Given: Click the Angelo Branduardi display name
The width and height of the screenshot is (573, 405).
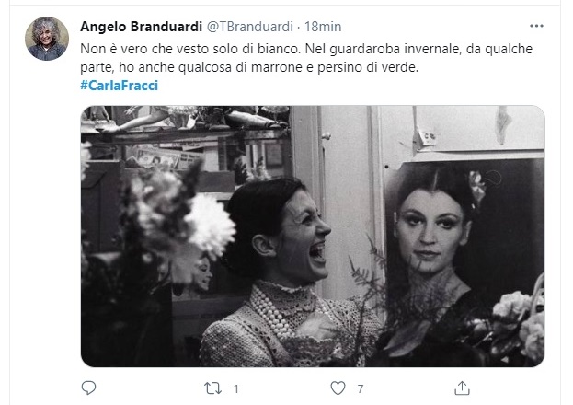Looking at the screenshot, I should pos(141,27).
